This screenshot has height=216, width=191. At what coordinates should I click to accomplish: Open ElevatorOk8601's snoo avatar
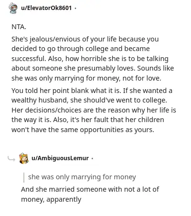[13, 8]
